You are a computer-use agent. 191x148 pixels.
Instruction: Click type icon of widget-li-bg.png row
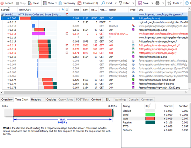coord(133,83)
